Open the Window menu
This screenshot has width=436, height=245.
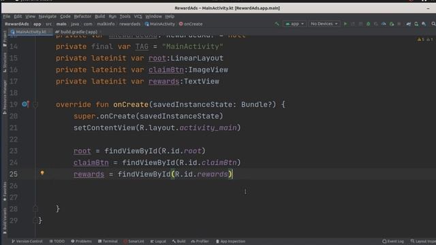(x=153, y=16)
